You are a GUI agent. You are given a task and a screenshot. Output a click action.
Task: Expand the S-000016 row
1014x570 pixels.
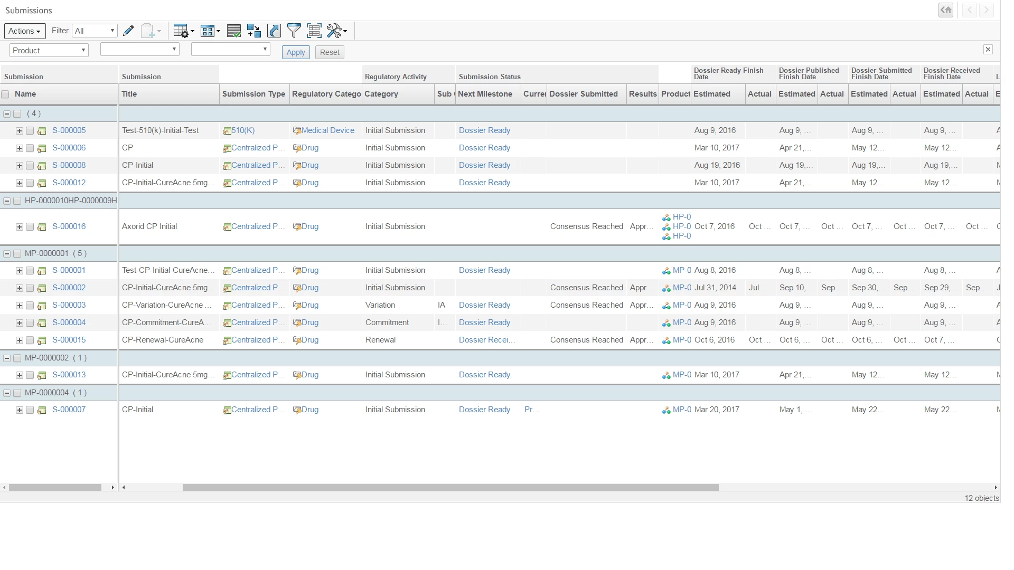click(x=20, y=227)
